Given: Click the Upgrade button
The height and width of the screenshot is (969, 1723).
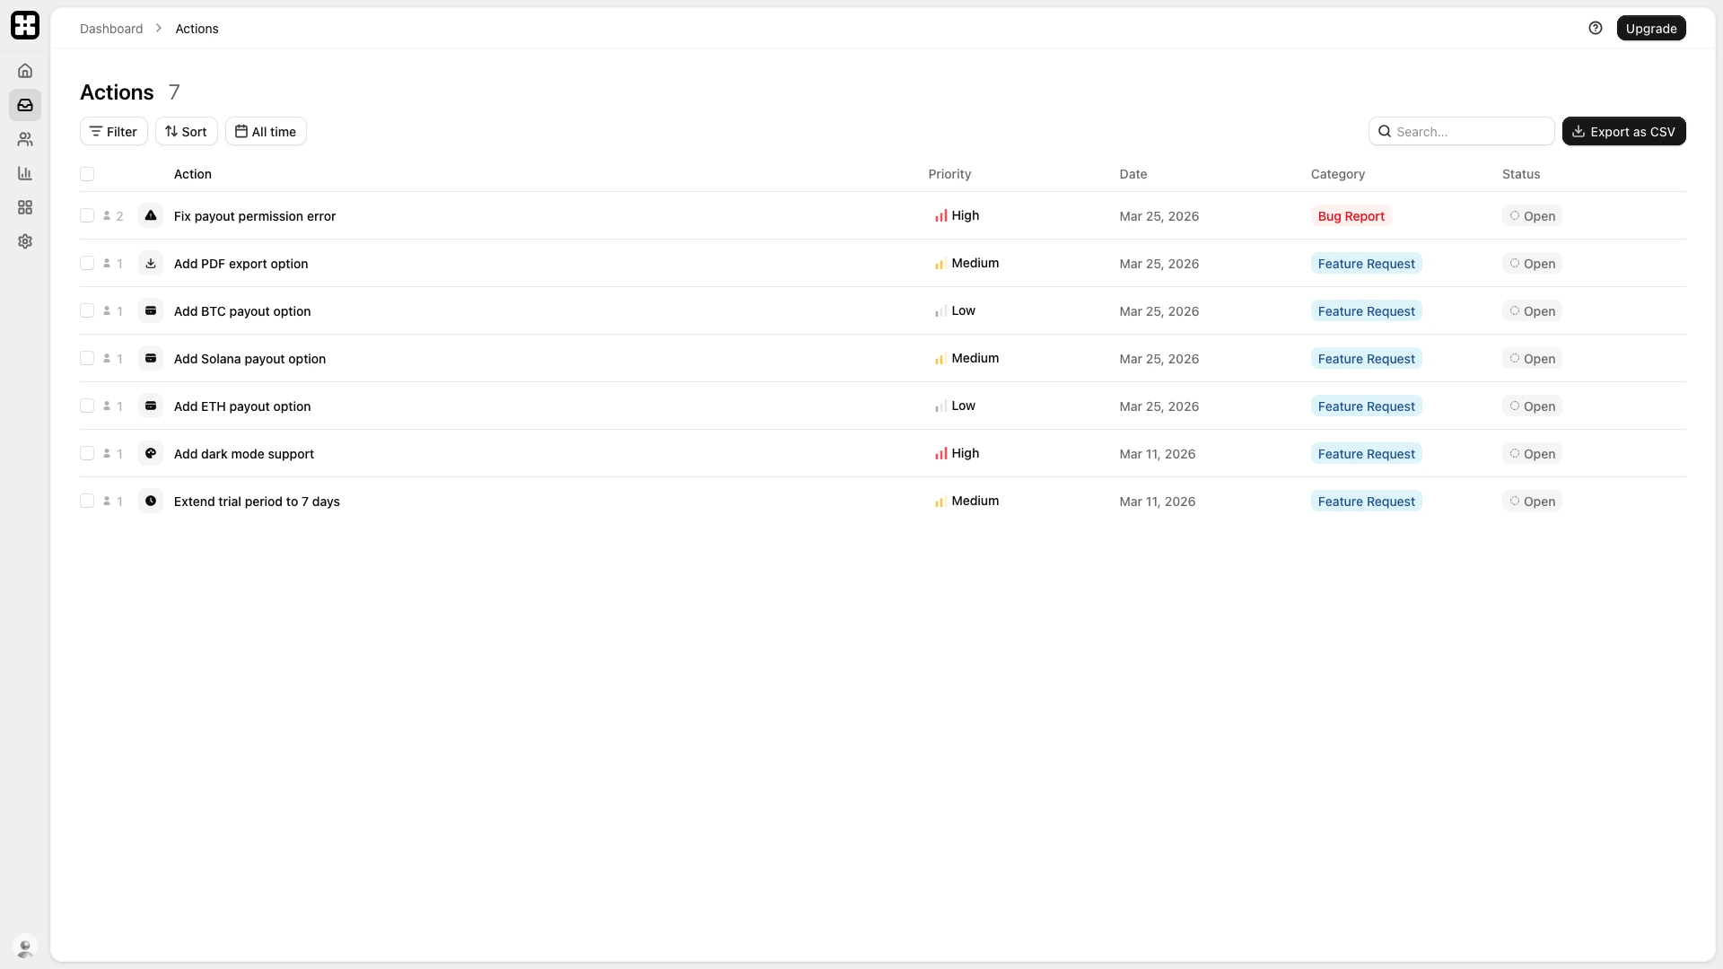Looking at the screenshot, I should point(1652,28).
